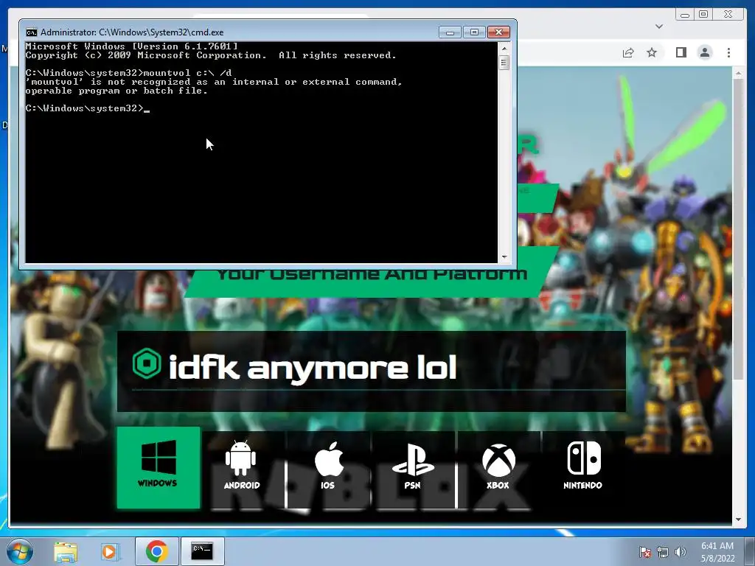Click cmd taskbar button
The width and height of the screenshot is (755, 566).
pos(202,551)
